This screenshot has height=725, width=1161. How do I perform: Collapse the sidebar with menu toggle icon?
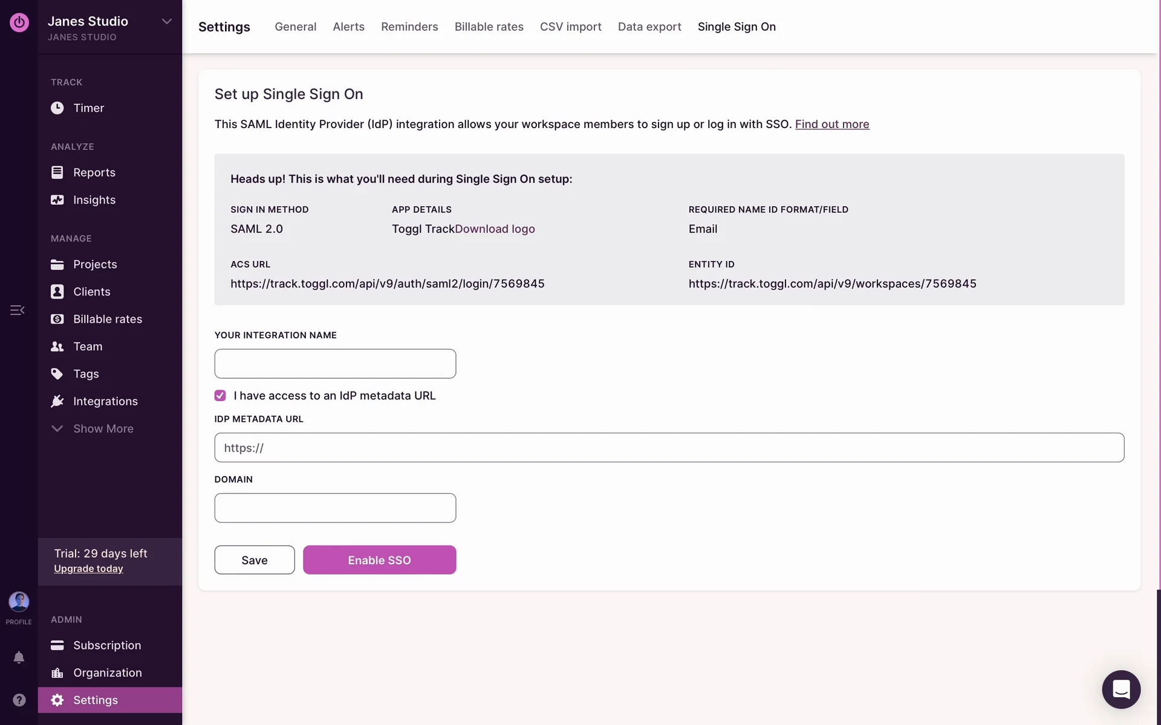click(17, 310)
